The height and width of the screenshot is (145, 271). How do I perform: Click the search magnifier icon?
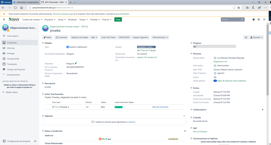[242, 20]
